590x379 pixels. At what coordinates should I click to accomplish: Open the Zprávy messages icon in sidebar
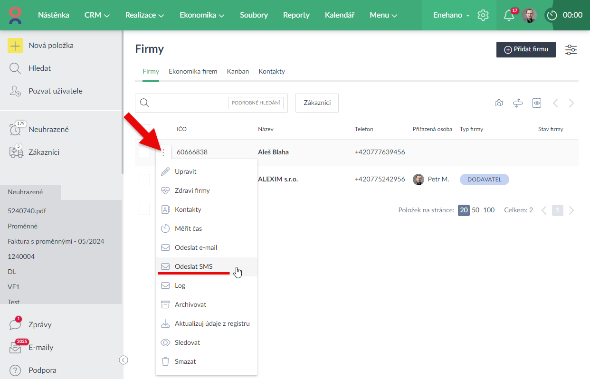tap(15, 325)
